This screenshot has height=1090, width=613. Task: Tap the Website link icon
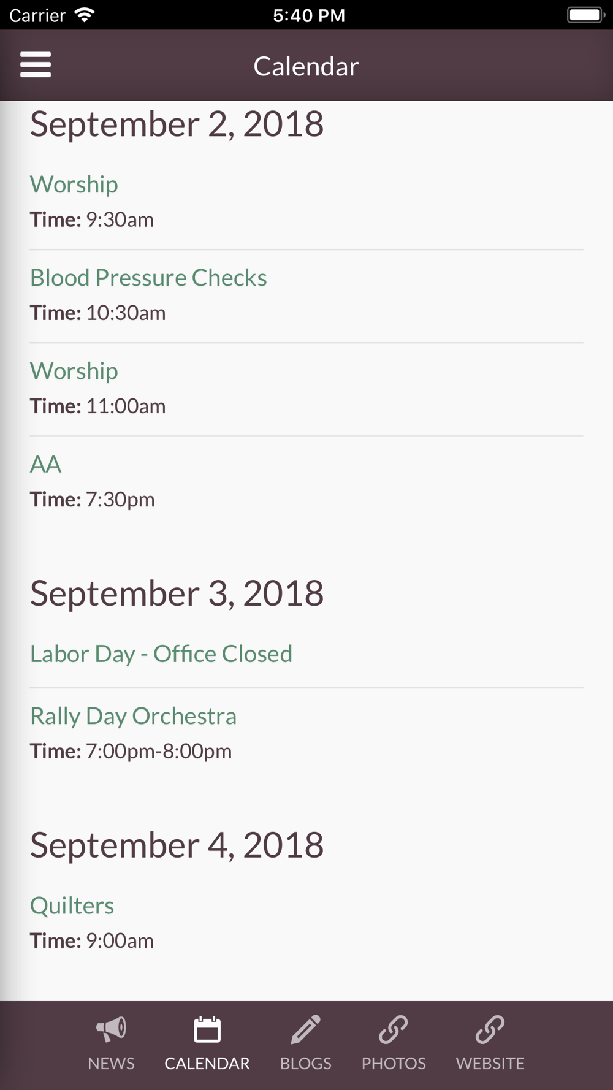[x=490, y=1029]
